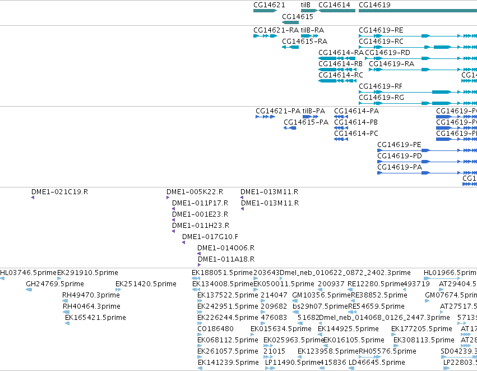Pick EST EK137522.5prime
Screen dimensions: 477x371
(228, 295)
